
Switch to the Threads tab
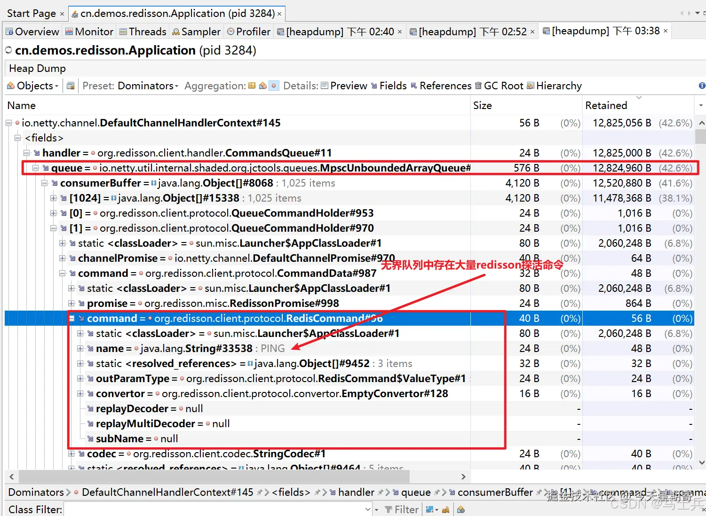(143, 31)
